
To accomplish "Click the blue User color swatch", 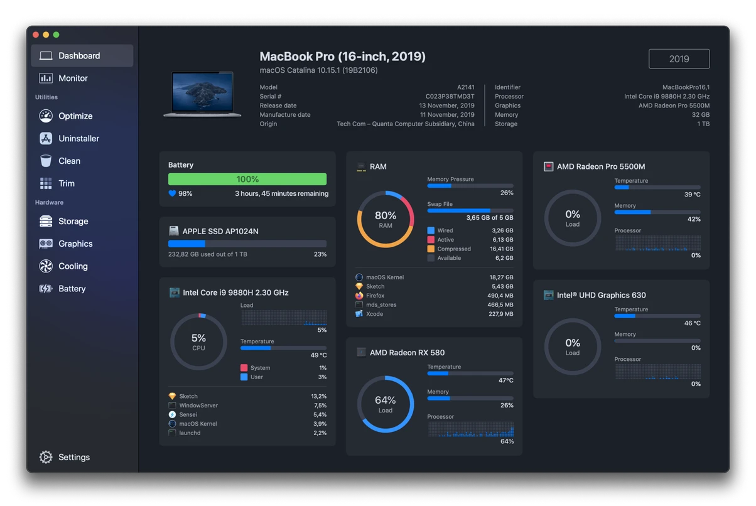I will (244, 377).
